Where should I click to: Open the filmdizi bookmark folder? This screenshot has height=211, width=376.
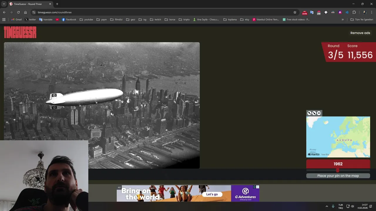click(x=116, y=20)
